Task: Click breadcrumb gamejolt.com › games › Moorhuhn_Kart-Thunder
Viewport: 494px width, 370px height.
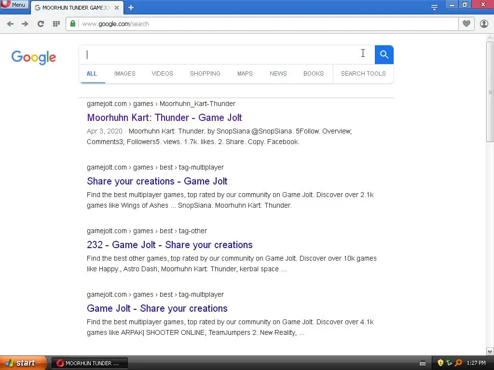Action: pyautogui.click(x=161, y=104)
